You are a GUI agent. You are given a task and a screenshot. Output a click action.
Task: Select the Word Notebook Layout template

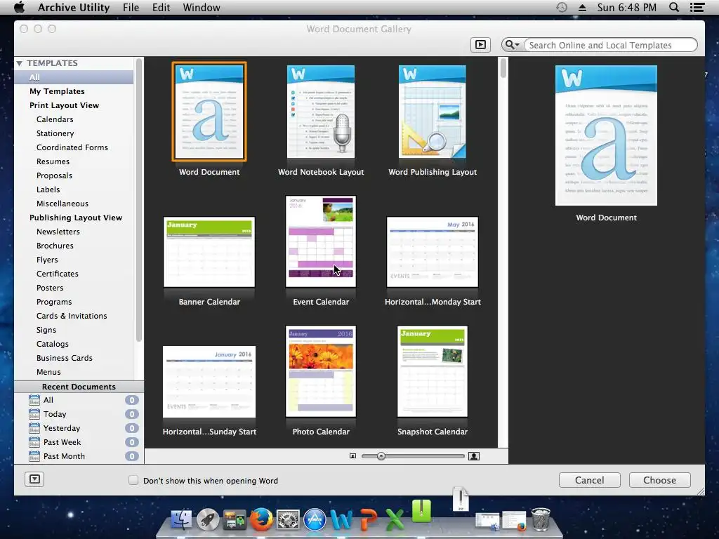(320, 112)
